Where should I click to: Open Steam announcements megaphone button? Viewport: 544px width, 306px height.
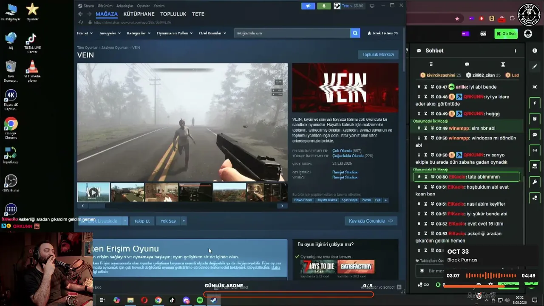click(308, 6)
